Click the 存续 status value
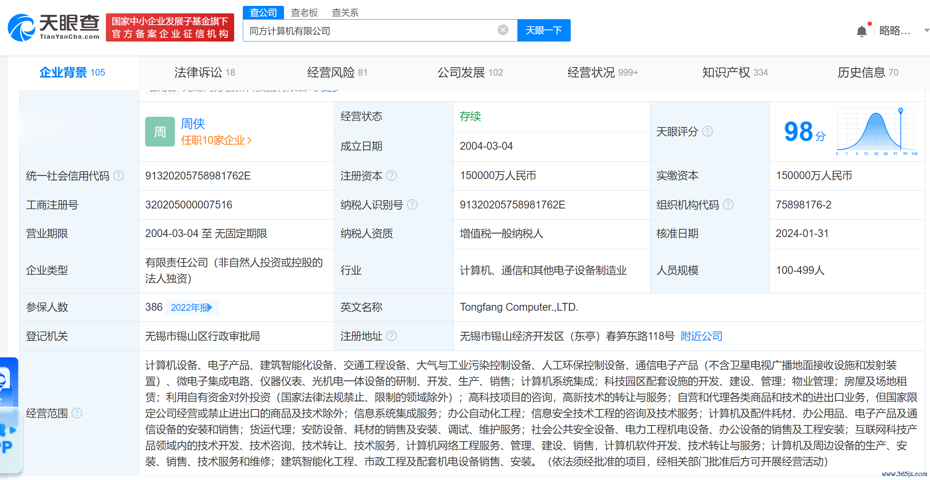 [470, 116]
